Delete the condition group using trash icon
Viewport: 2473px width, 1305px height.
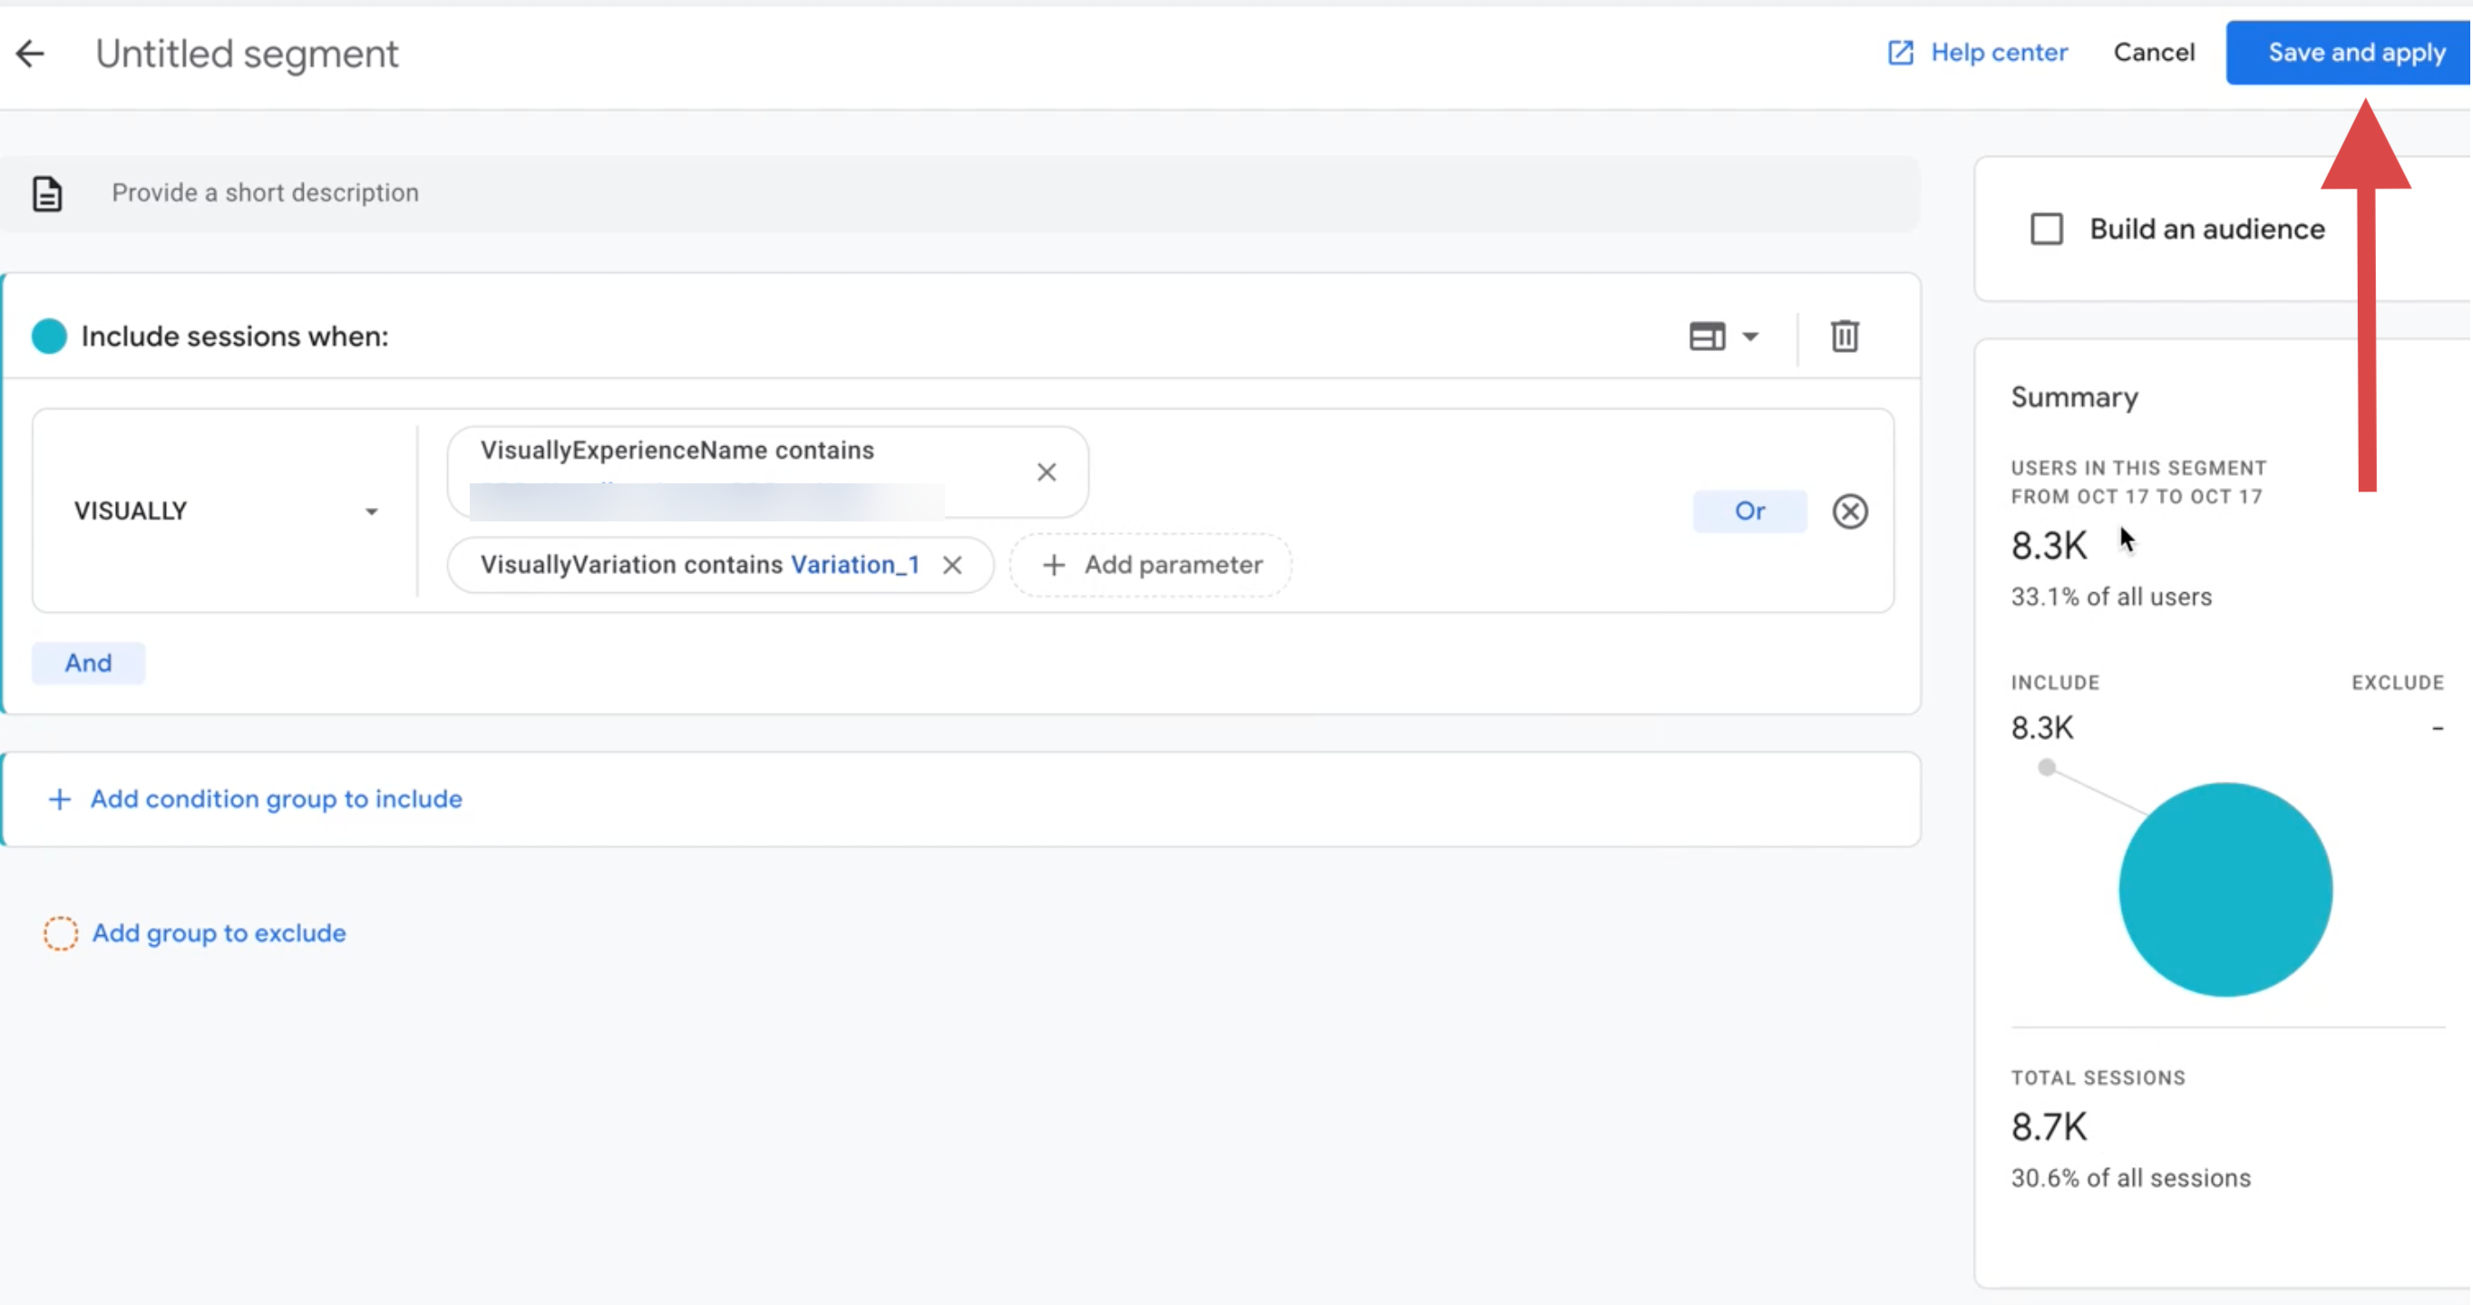tap(1845, 336)
